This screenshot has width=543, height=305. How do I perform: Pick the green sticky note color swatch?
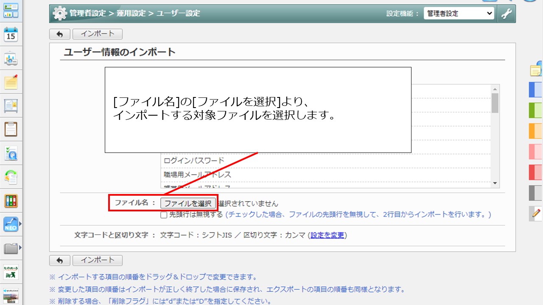(535, 110)
